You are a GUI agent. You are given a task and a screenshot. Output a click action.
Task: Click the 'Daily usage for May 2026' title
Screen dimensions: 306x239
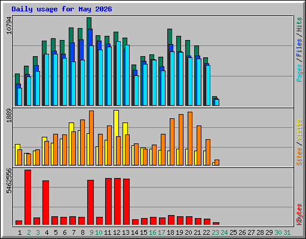tap(62, 9)
